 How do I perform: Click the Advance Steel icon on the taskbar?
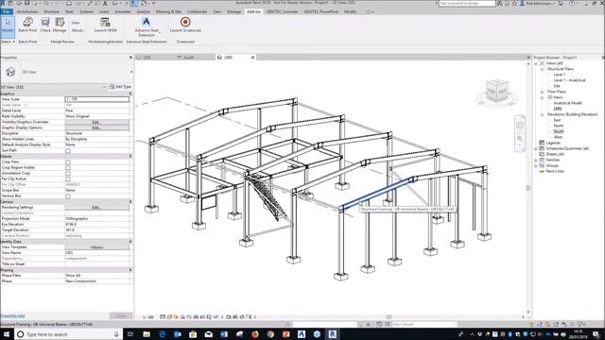tap(302, 333)
